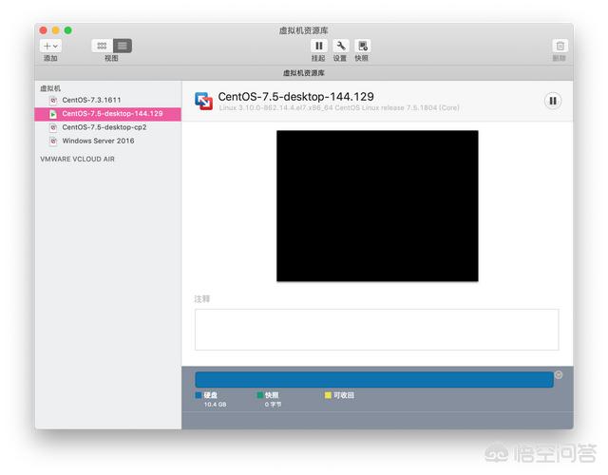
Task: Open snapshots (快照) toolbar icon
Action: [362, 46]
